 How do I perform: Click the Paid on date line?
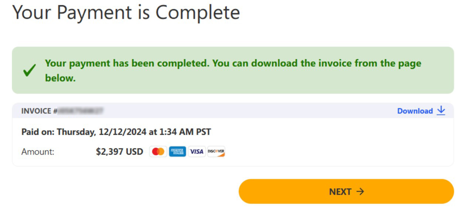[116, 132]
